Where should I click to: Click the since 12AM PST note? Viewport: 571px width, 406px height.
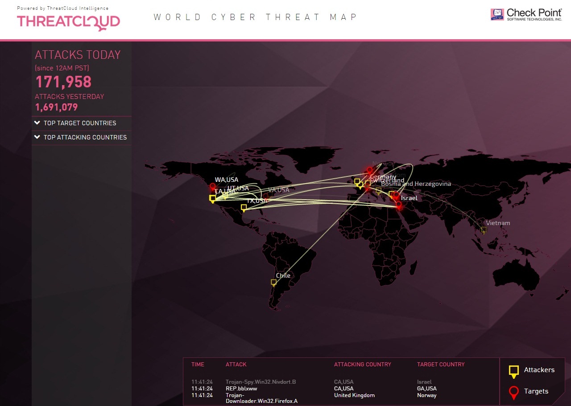(x=62, y=68)
